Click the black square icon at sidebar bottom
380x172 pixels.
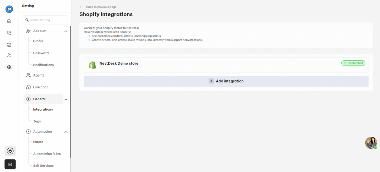tap(10, 164)
